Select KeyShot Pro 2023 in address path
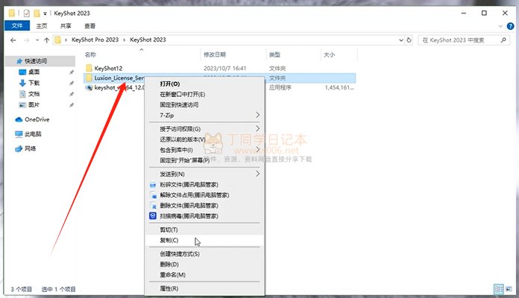The height and width of the screenshot is (298, 519). point(95,39)
